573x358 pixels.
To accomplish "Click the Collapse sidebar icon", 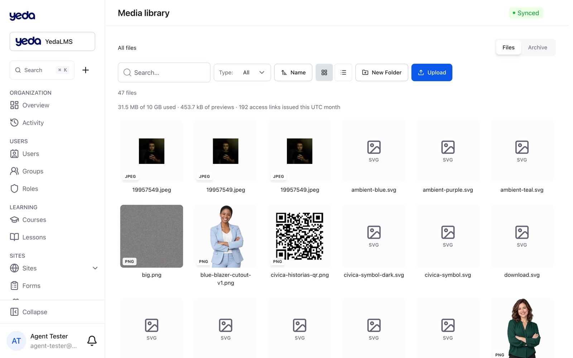I will click(14, 312).
